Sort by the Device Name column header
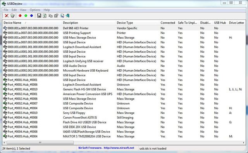This screenshot has width=248, height=153. (32, 23)
